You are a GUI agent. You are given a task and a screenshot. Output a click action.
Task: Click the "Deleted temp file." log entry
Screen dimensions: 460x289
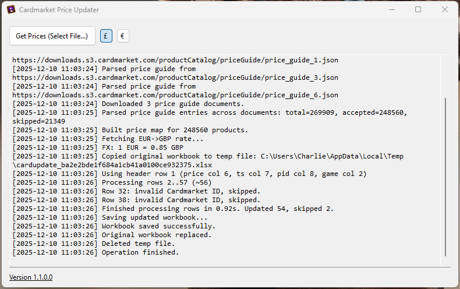pyautogui.click(x=137, y=244)
